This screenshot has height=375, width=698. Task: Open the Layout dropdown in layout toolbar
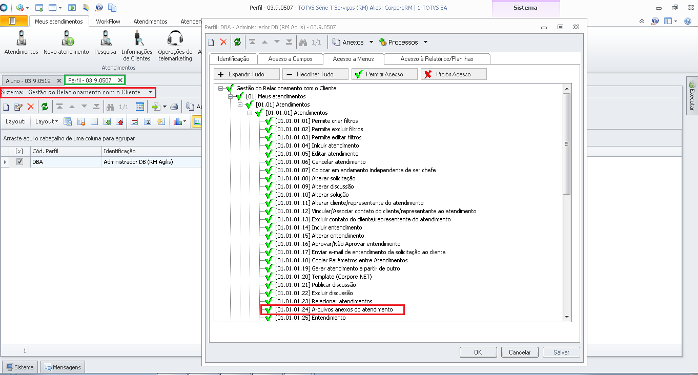coord(46,121)
